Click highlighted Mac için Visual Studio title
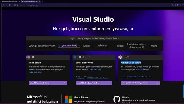Screen dimensions: 184x104 point(131,63)
